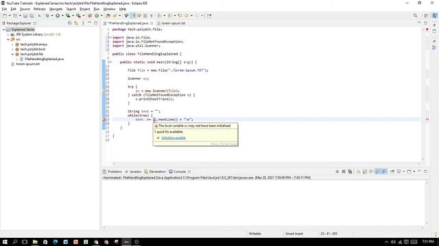Select tech.polybit.bool package

tap(33, 49)
